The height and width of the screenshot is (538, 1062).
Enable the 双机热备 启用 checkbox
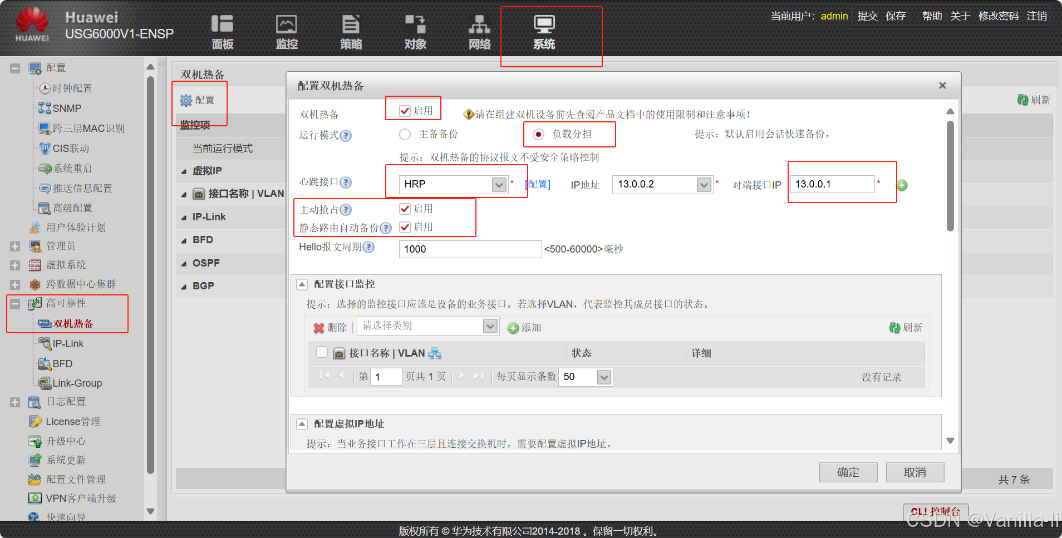(405, 111)
